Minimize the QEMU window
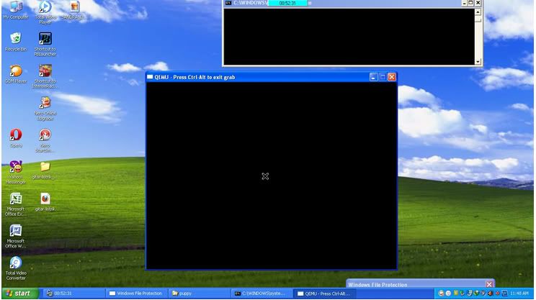Viewport: 536px width, 300px height. pyautogui.click(x=373, y=77)
